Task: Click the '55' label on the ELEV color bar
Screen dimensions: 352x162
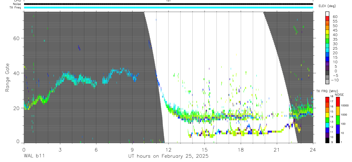Action: pos(335,21)
